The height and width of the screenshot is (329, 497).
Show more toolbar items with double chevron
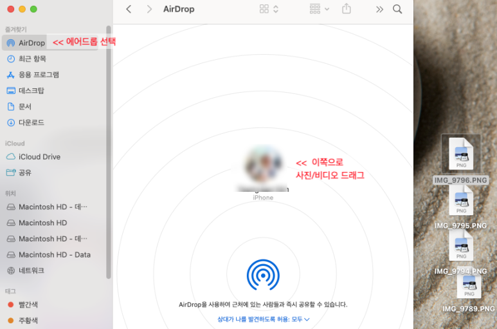tap(379, 10)
